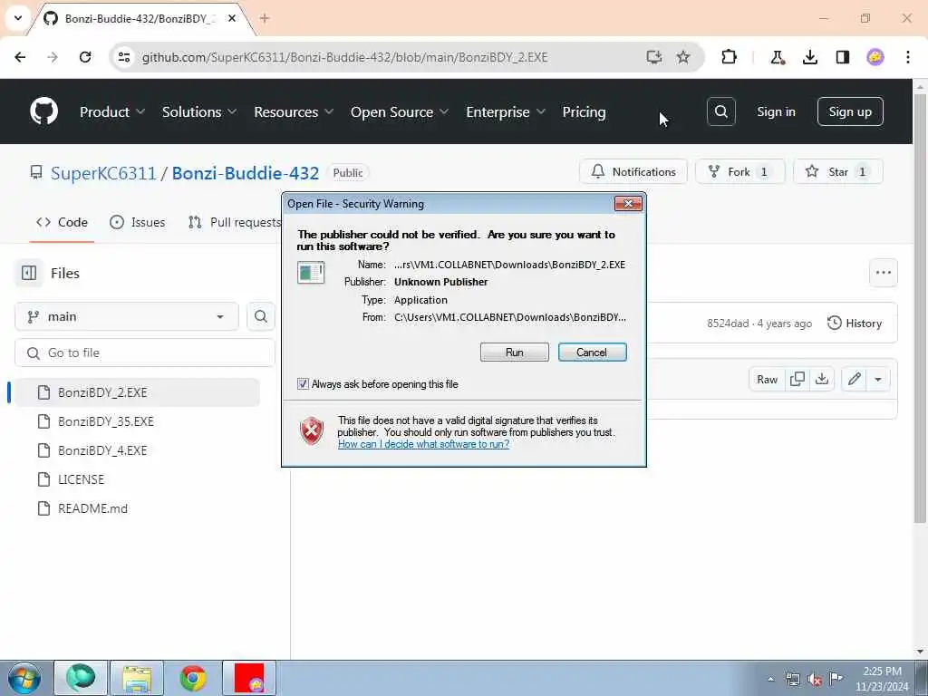The width and height of the screenshot is (928, 696).
Task: Click the page vertical scrollbar
Action: 920,308
